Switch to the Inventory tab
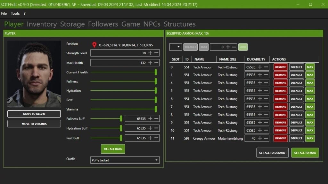This screenshot has height=184, width=328. point(42,24)
